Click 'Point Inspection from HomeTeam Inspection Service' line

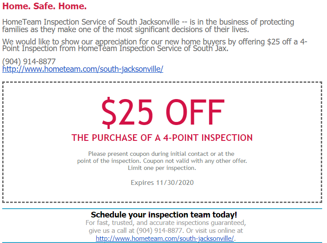(x=115, y=48)
